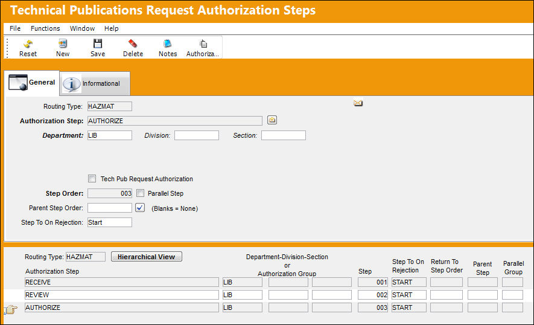Switch to the Informational tab
This screenshot has width=534, height=325.
point(95,83)
